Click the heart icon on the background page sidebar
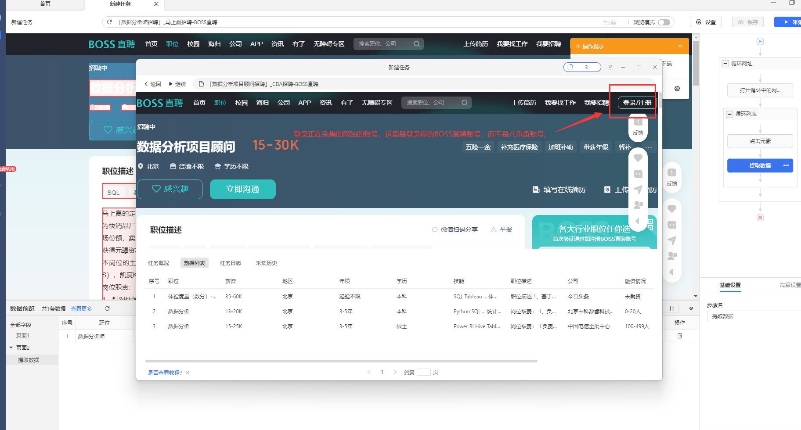The image size is (801, 430). click(672, 209)
